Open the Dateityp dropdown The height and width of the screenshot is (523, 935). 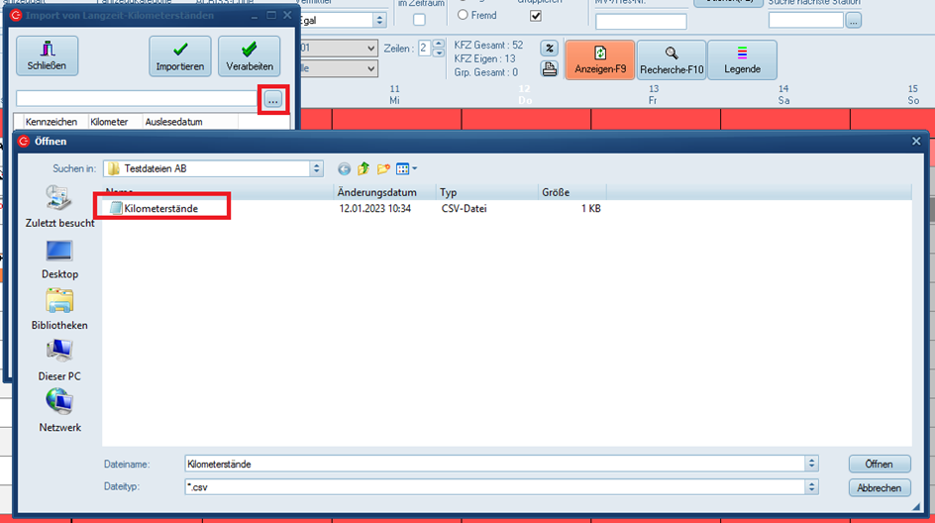[x=812, y=487]
